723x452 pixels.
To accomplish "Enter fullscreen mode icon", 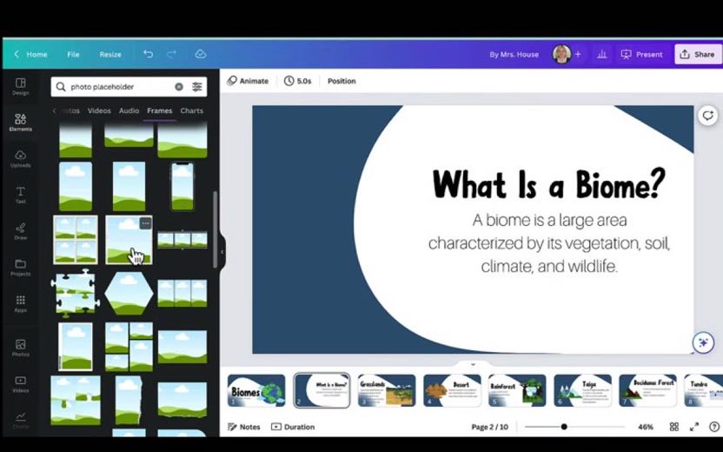I will pyautogui.click(x=694, y=427).
